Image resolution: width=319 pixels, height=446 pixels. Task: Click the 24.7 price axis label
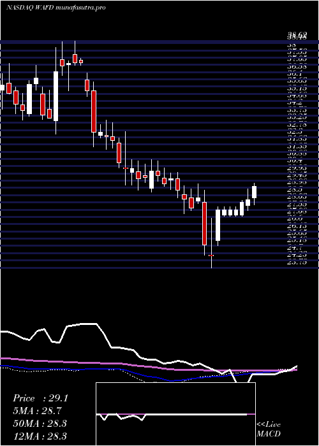[x=295, y=248]
